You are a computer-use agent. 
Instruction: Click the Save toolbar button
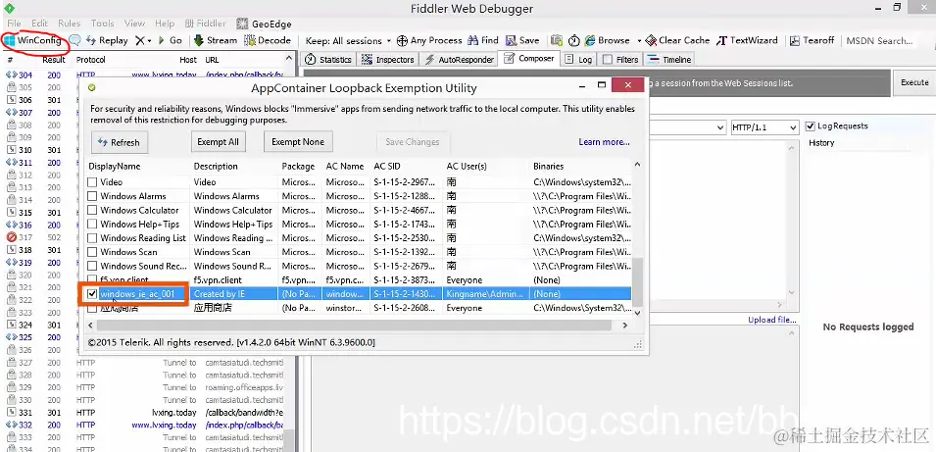[522, 40]
